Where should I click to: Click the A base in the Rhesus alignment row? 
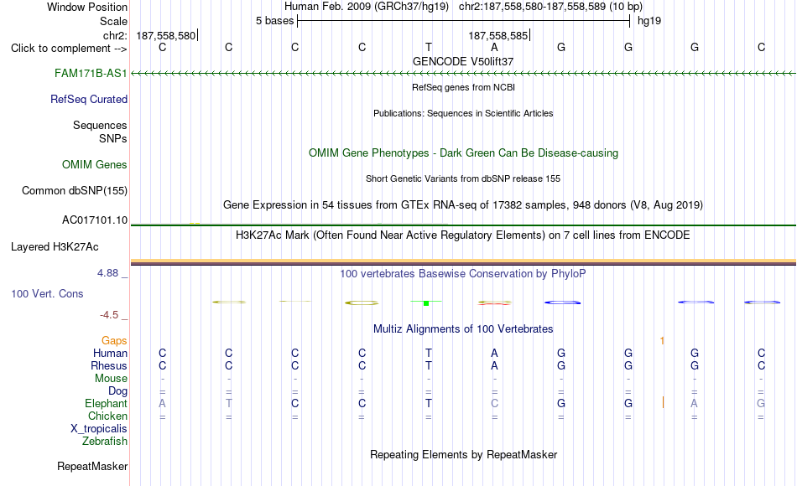coord(494,365)
